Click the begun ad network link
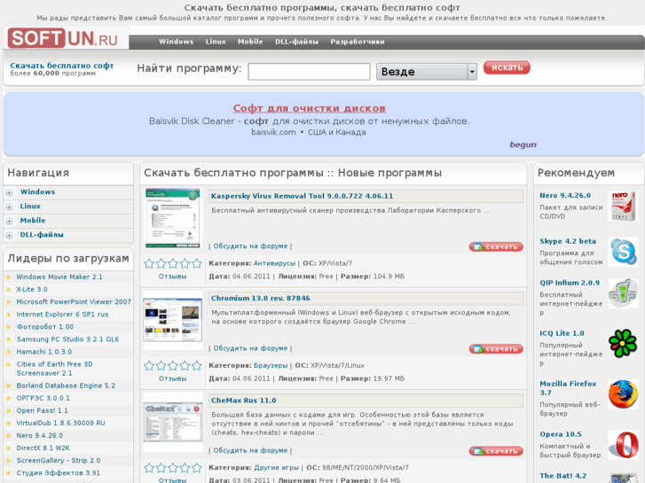645x483 pixels. click(523, 144)
